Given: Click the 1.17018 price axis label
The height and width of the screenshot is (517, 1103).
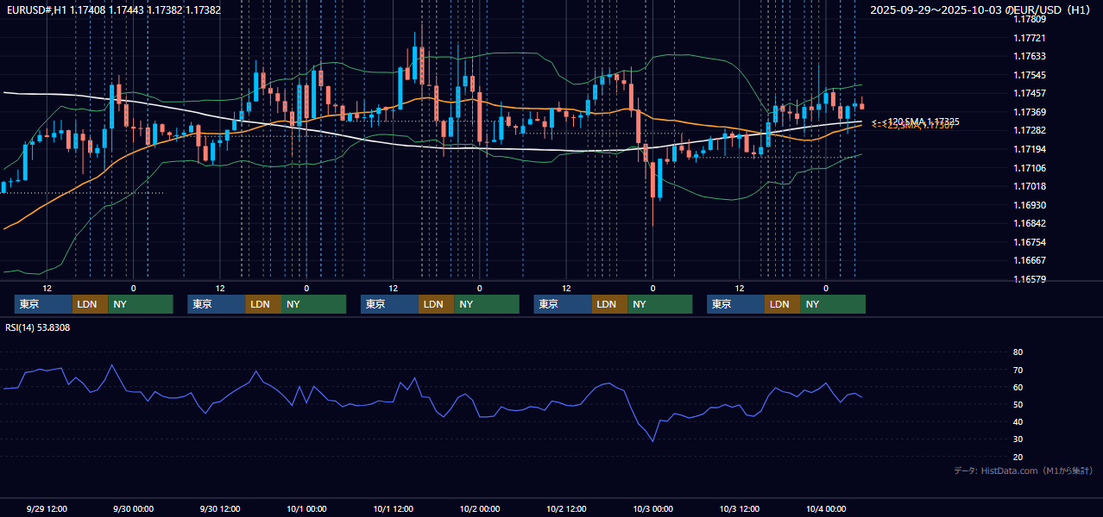Looking at the screenshot, I should (x=1029, y=186).
